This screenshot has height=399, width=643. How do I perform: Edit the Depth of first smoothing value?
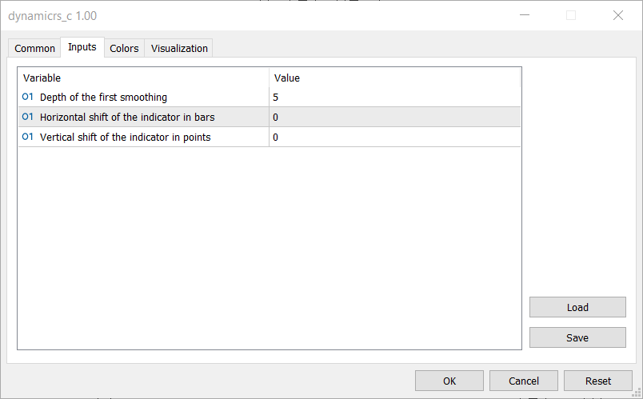pos(395,98)
